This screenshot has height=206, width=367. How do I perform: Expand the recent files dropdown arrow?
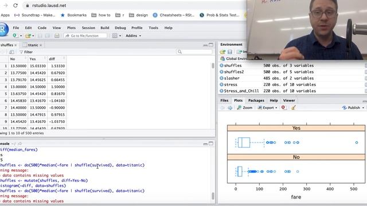[x=33, y=35]
